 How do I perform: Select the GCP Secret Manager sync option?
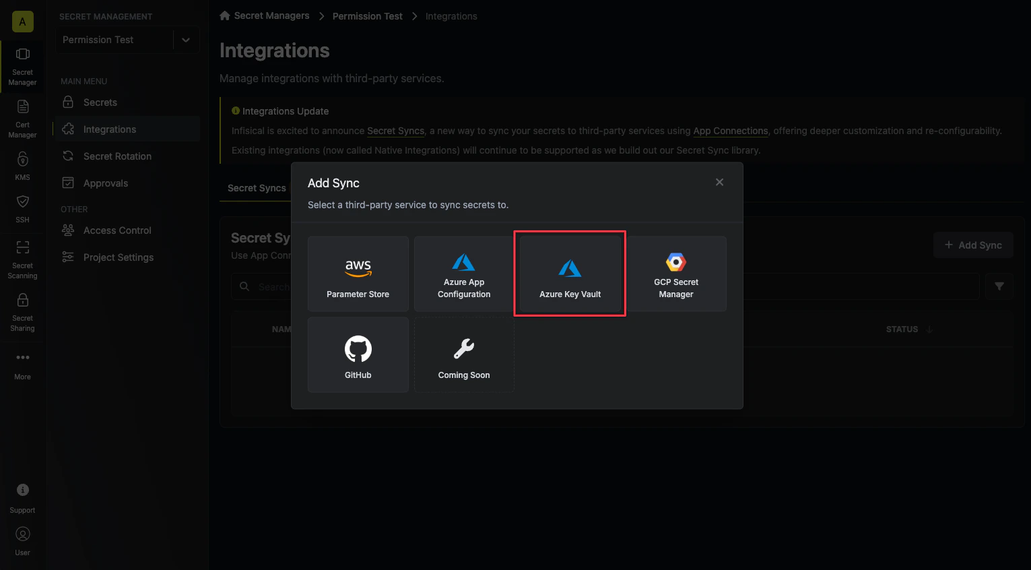tap(676, 274)
